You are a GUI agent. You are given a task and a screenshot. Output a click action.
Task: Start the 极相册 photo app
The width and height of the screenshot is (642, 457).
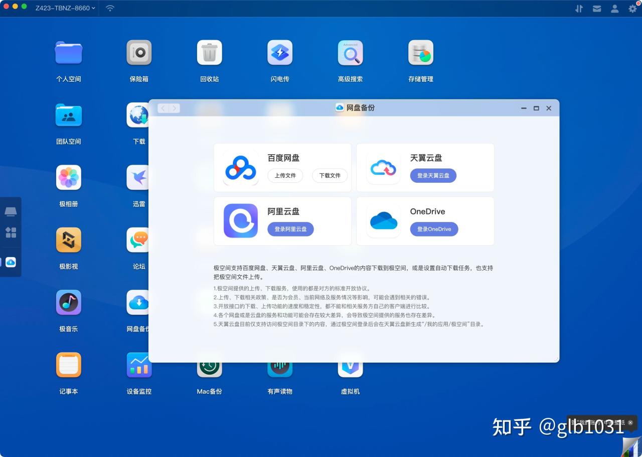[68, 177]
